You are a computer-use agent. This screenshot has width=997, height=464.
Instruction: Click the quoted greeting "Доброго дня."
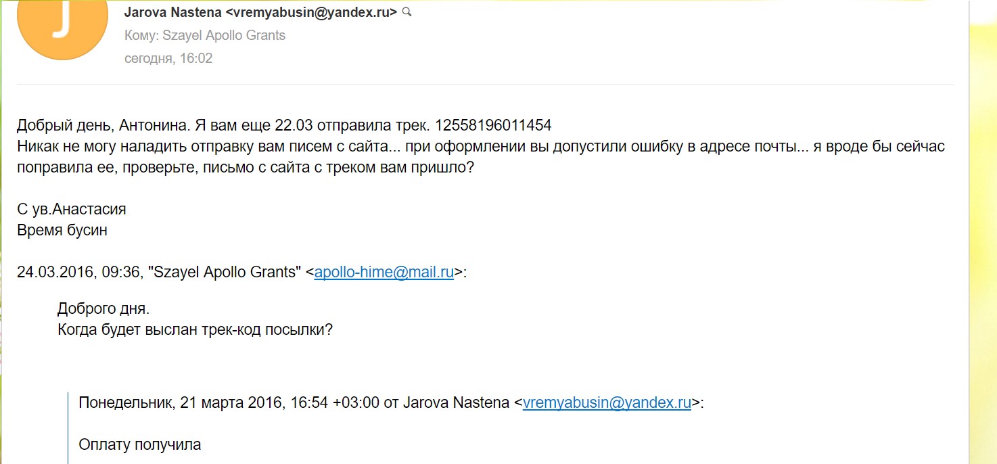(x=103, y=309)
